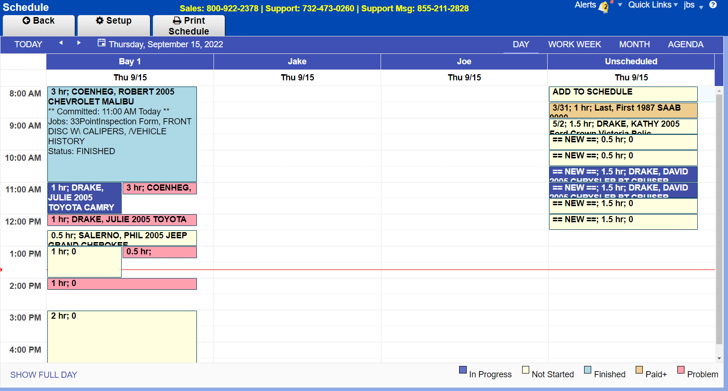Open the 3/31 Last, First 1987 SAAB item
The width and height of the screenshot is (728, 391).
[x=623, y=110]
